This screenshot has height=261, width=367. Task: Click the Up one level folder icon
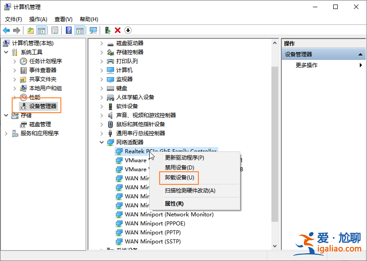point(30,30)
